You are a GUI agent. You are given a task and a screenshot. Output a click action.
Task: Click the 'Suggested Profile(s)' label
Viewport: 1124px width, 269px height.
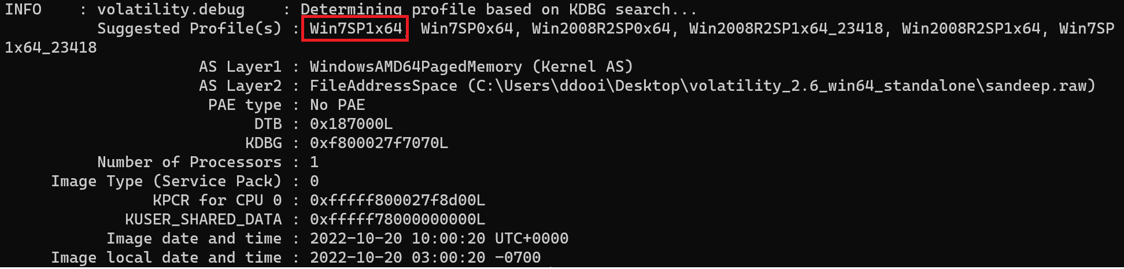[x=189, y=28]
